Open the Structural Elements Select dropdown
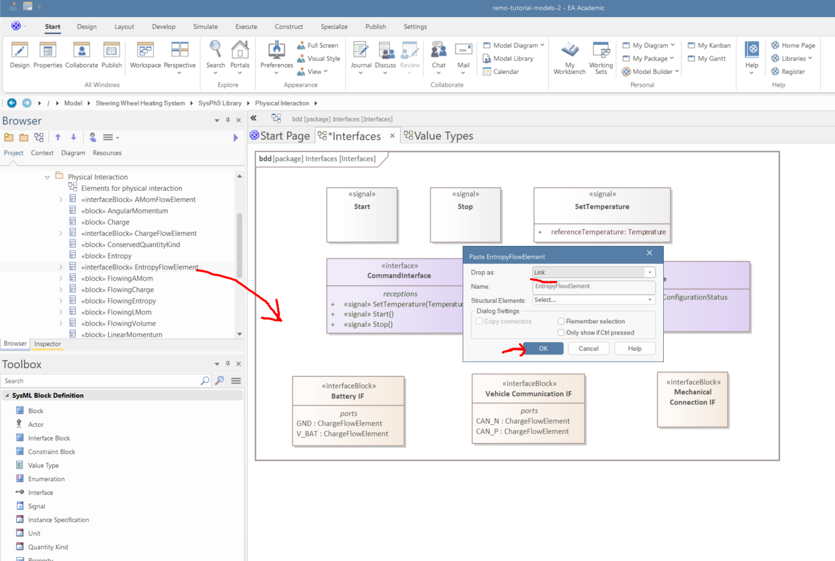 650,300
